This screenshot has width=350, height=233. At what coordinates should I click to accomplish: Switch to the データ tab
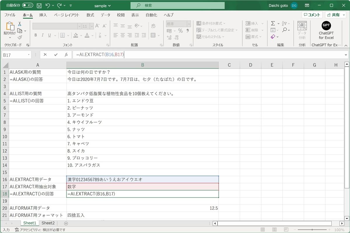106,15
